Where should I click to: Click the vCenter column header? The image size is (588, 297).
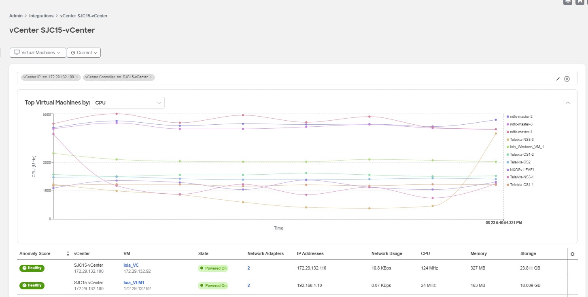point(82,254)
